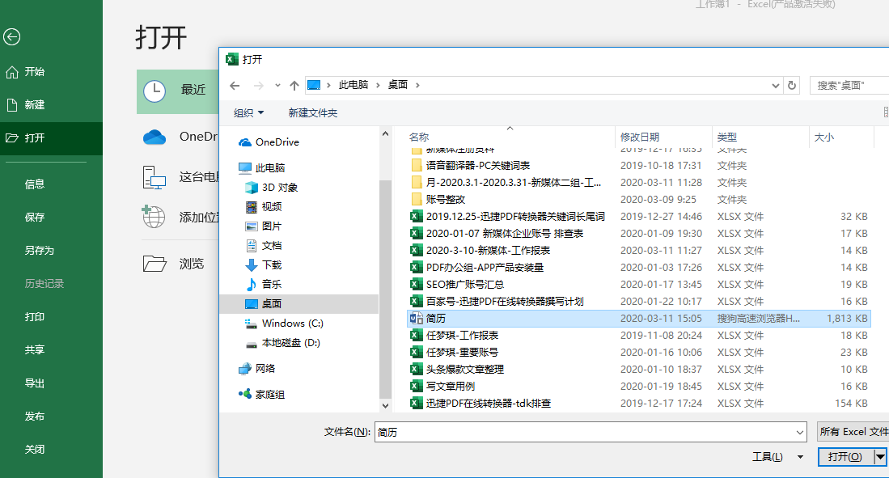Screen dimensions: 889x478
Task: Go up one folder level
Action: tap(294, 86)
